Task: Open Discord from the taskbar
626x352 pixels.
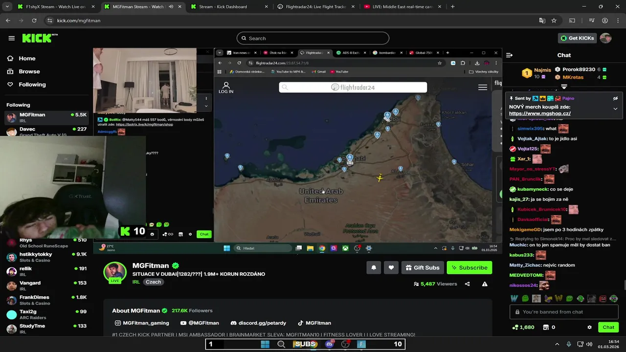Action: click(x=329, y=344)
